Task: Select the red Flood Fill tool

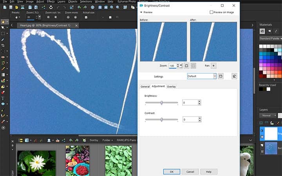Action: coord(3,92)
